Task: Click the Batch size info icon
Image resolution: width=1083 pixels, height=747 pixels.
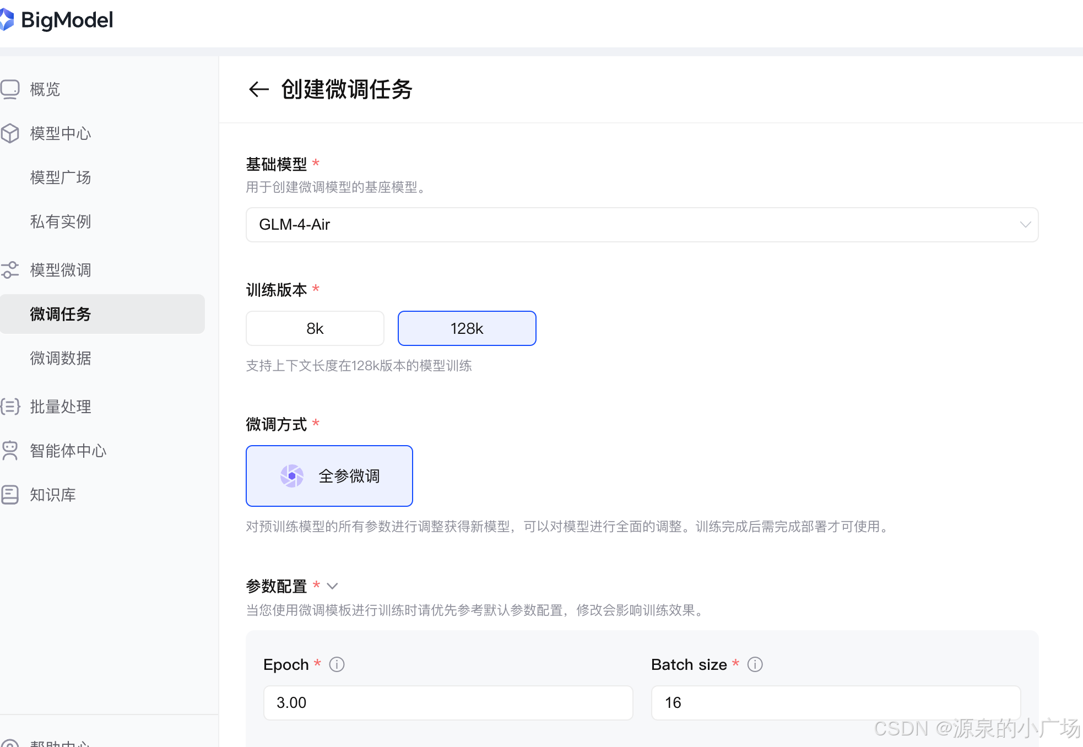Action: coord(755,664)
